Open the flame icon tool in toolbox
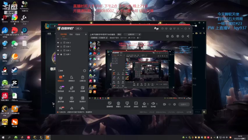The width and height of the screenshot is (248, 140). 72,108
